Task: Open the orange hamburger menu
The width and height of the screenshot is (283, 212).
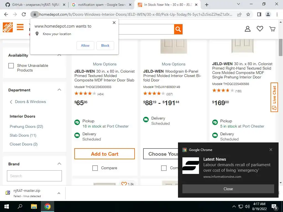Action: tap(20, 27)
